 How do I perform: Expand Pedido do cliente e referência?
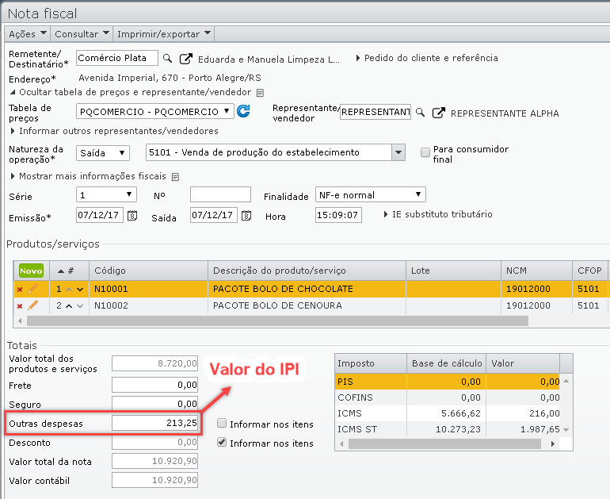pyautogui.click(x=426, y=58)
